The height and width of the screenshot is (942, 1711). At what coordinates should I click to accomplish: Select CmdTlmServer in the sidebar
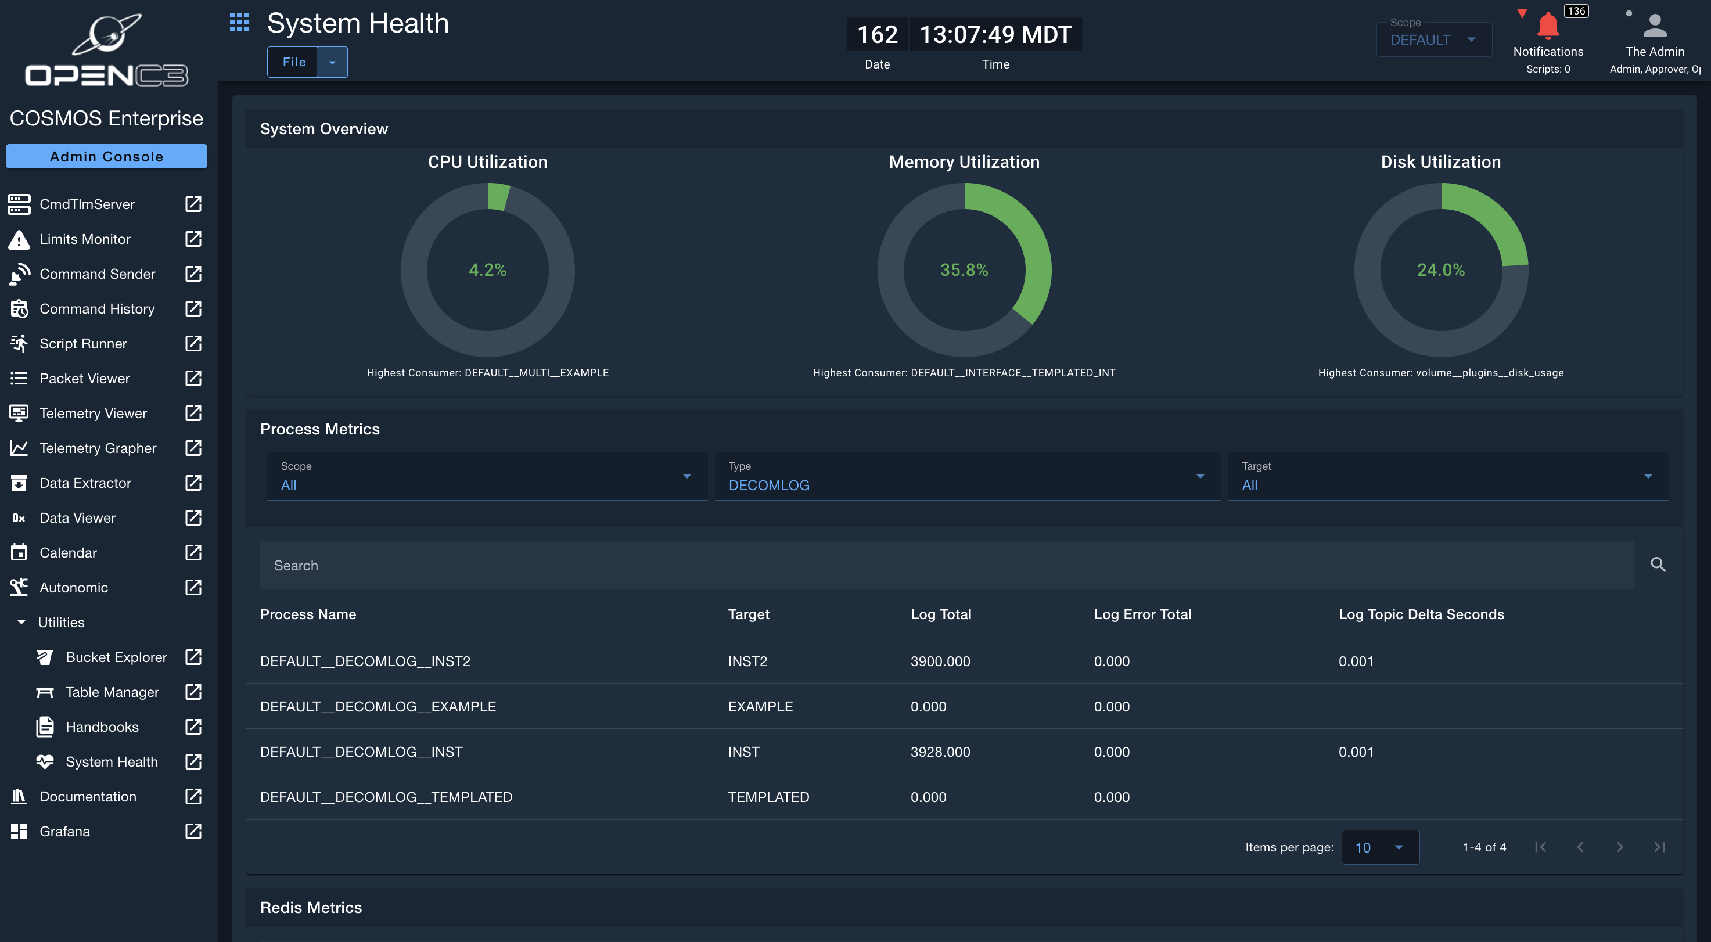(87, 204)
